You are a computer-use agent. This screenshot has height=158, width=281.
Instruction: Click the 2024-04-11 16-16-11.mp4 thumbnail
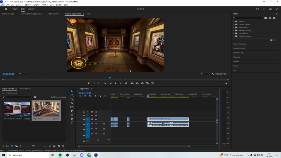click(17, 109)
